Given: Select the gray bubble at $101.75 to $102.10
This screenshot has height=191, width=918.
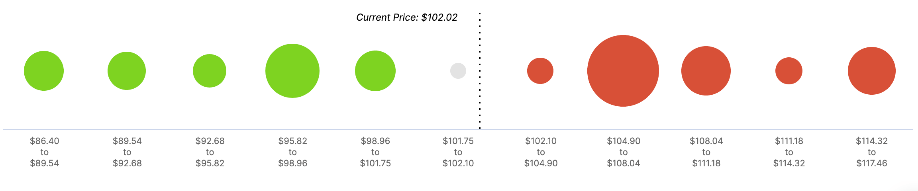Looking at the screenshot, I should click(x=458, y=71).
